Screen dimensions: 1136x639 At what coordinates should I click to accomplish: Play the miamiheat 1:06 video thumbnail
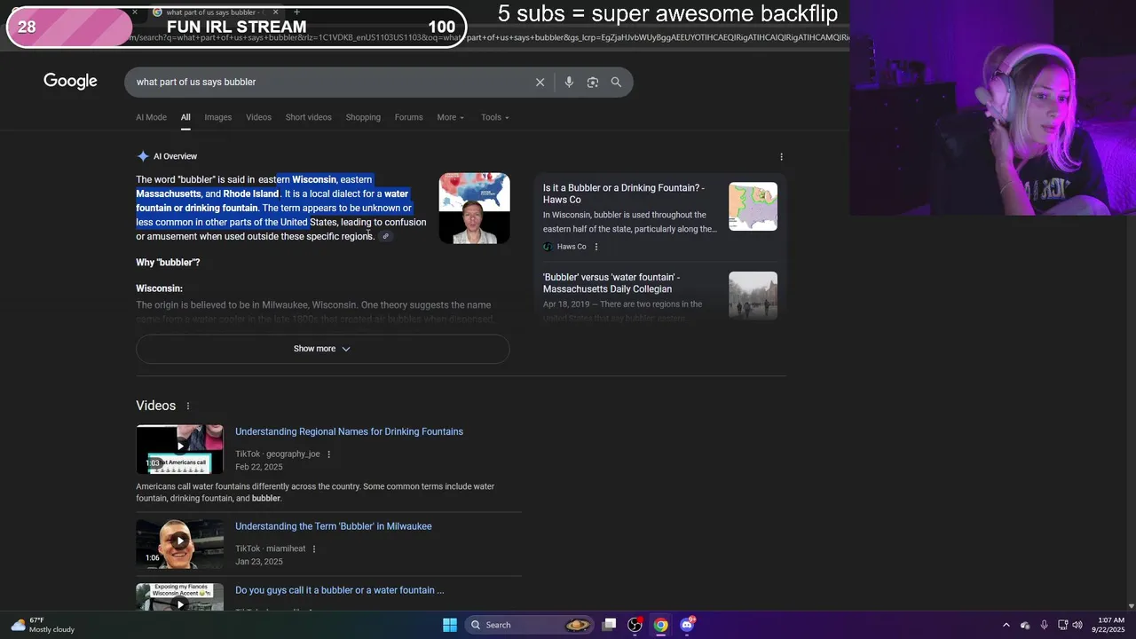[179, 544]
